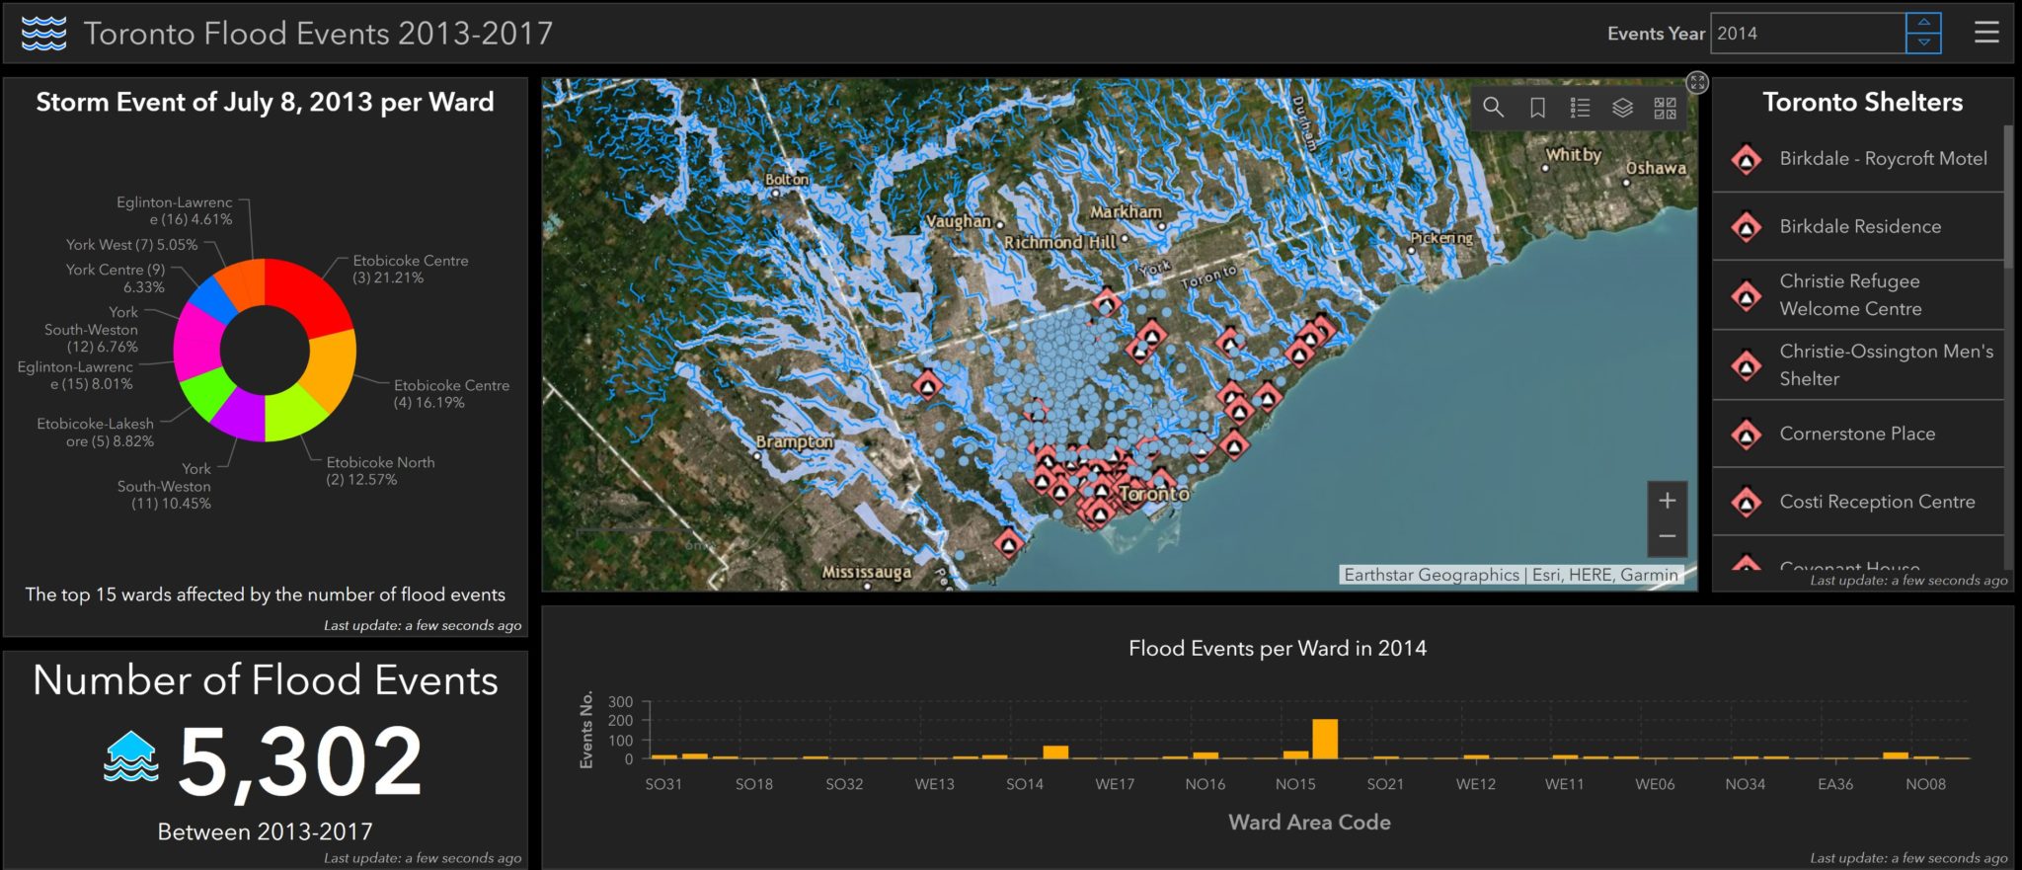2022x870 pixels.
Task: Click the Toronto Shelters panel title
Action: click(1863, 102)
